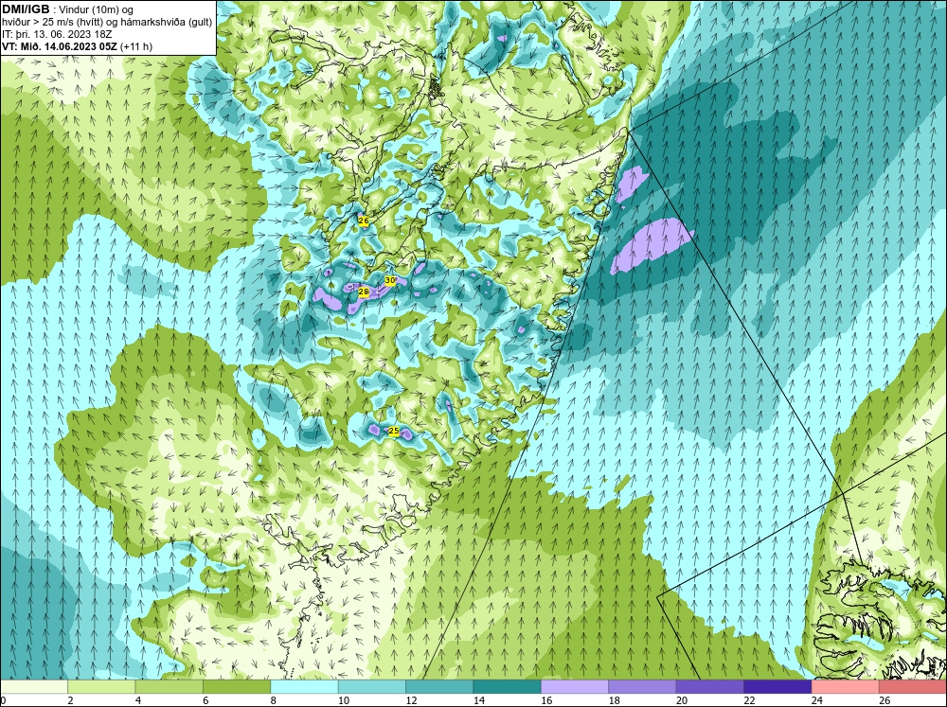Click the scale value 12 under color bar
The height and width of the screenshot is (707, 947).
click(411, 700)
